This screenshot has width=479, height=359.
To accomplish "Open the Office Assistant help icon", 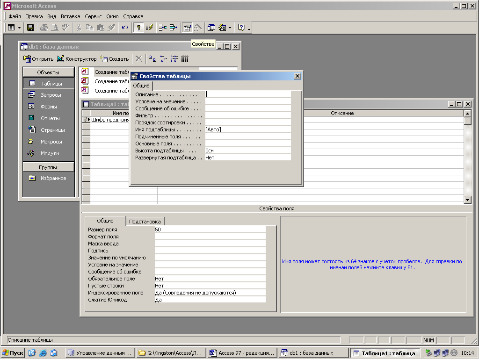I will coord(241,28).
